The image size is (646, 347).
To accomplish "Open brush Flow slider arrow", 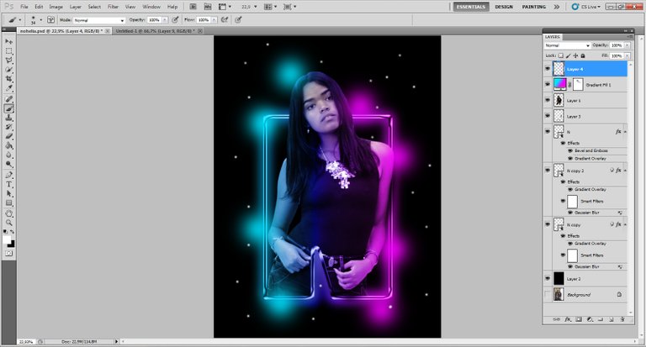I will click(214, 20).
